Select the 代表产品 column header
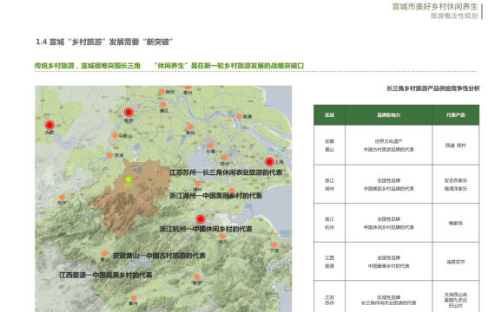This screenshot has width=495, height=312. click(456, 115)
